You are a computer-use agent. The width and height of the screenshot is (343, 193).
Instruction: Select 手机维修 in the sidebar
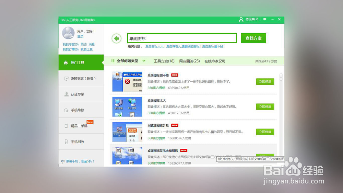[x=81, y=110]
